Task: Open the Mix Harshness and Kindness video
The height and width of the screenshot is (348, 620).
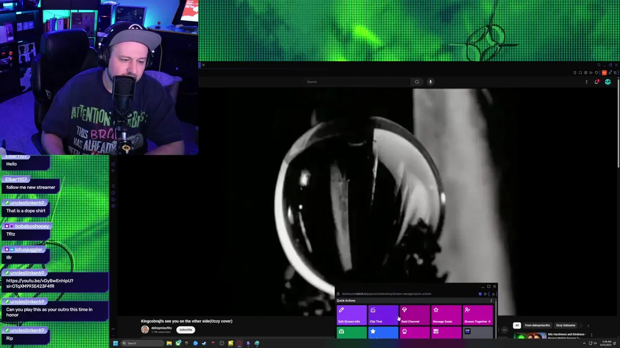Action: click(566, 335)
